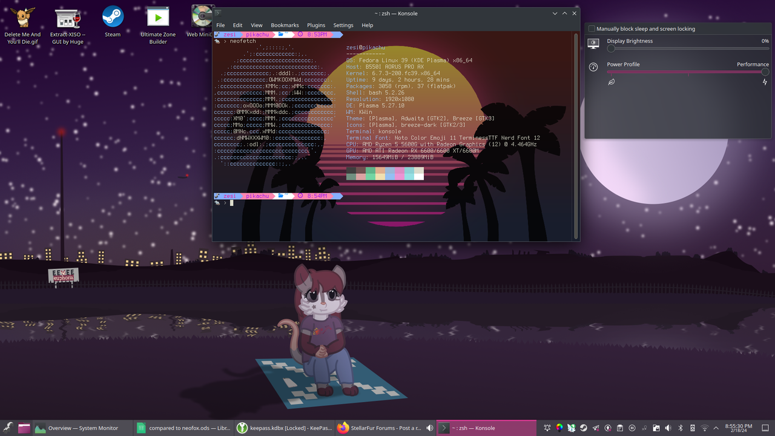
Task: Click the "neofetch" command text
Action: pos(243,41)
